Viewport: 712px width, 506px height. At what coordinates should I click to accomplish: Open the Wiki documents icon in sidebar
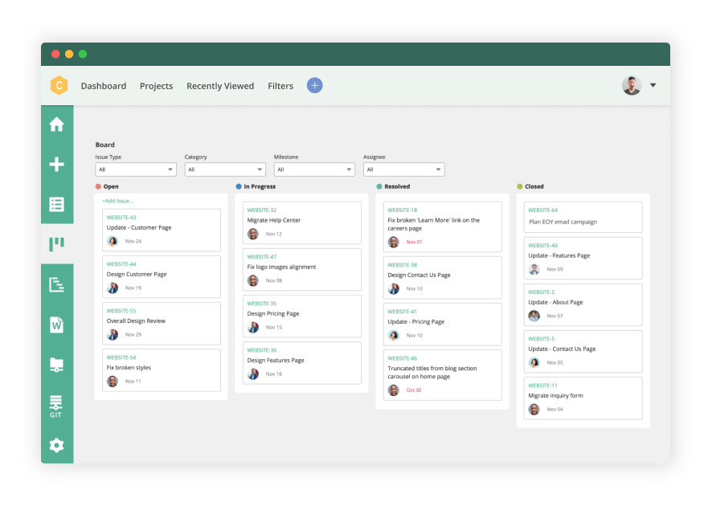click(56, 324)
